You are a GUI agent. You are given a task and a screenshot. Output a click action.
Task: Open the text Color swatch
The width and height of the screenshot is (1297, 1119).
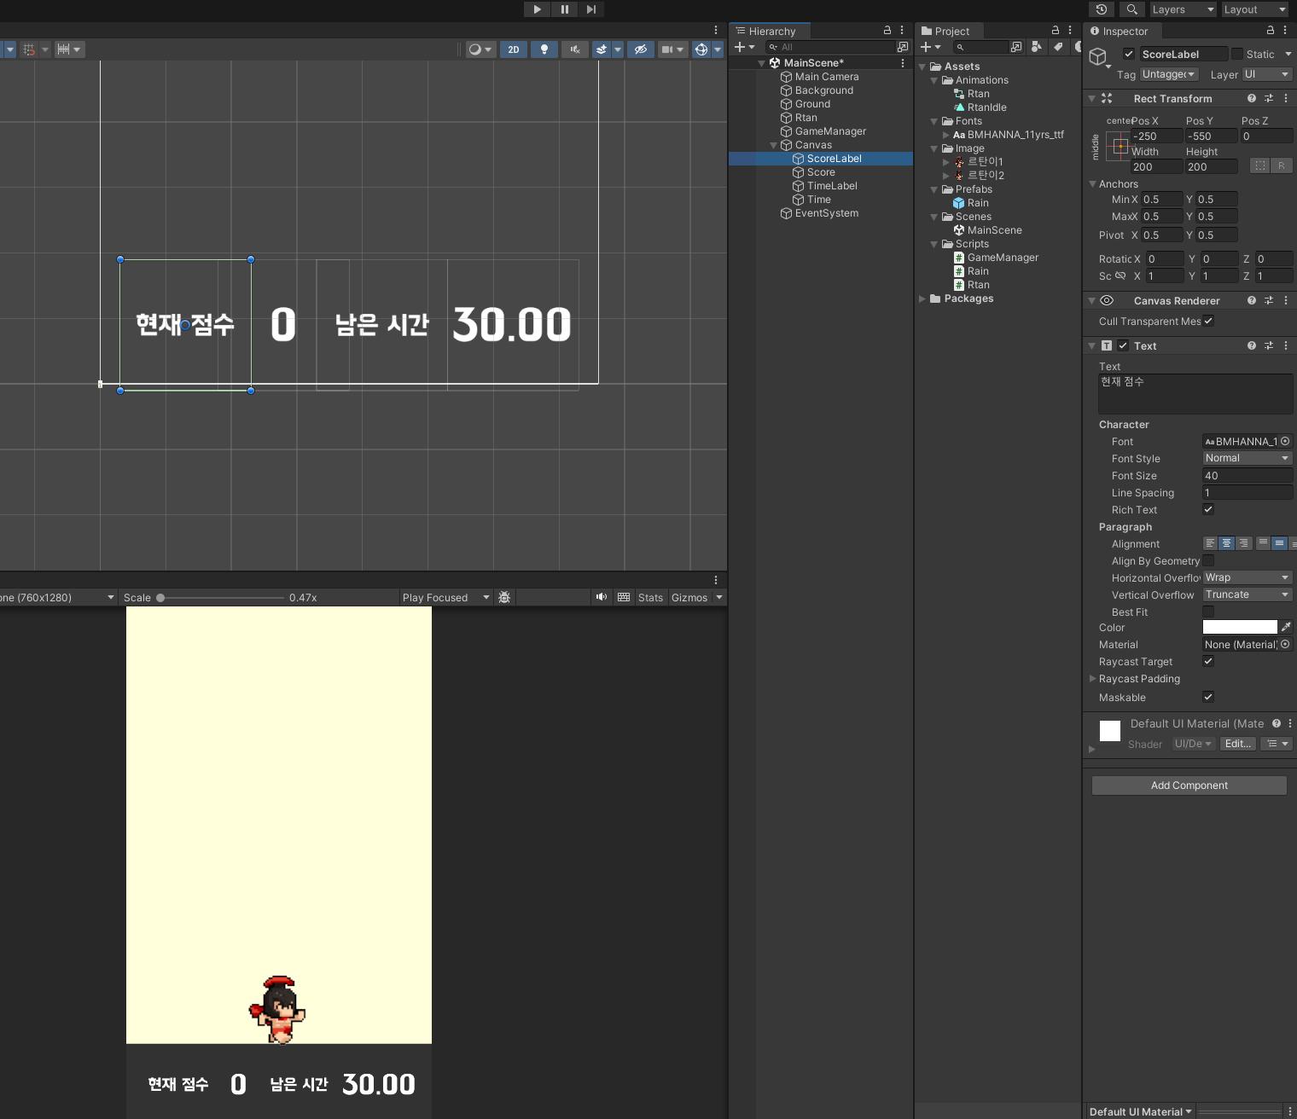point(1240,628)
